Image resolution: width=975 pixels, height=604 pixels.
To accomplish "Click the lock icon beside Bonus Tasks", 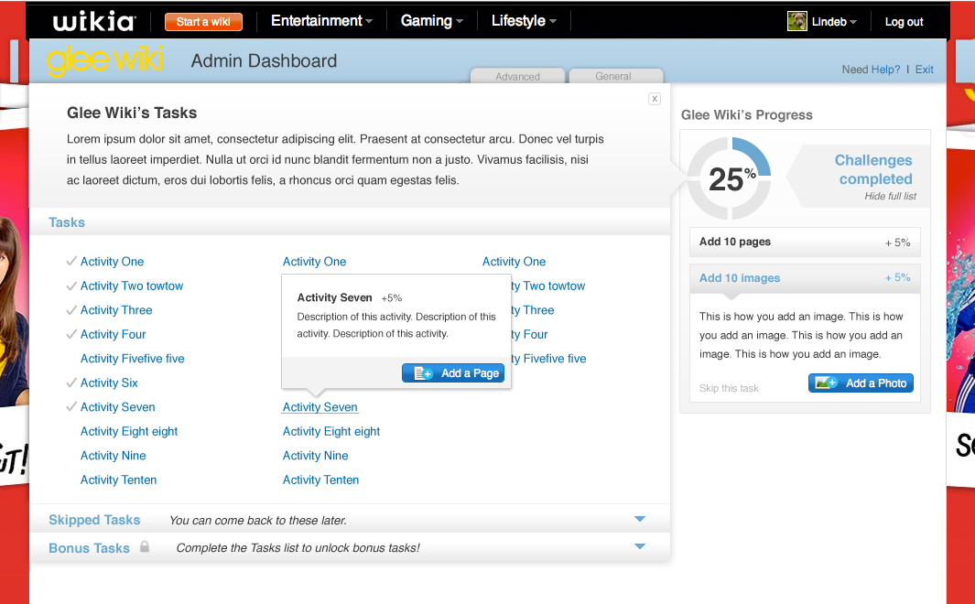I will 145,547.
